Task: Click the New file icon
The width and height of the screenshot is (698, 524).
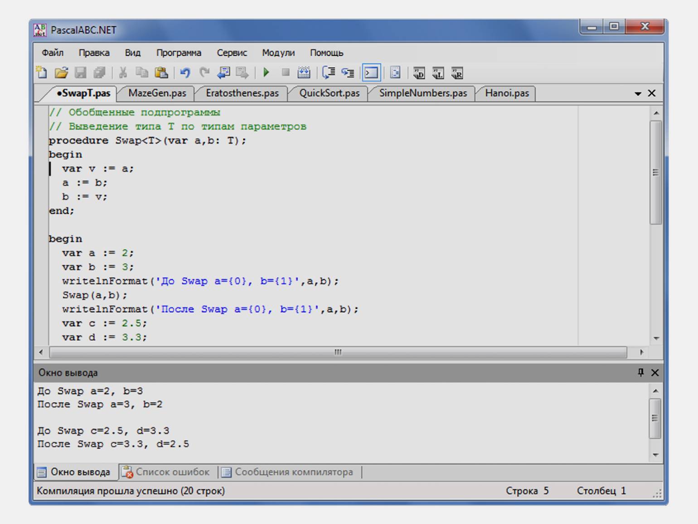Action: click(x=42, y=73)
